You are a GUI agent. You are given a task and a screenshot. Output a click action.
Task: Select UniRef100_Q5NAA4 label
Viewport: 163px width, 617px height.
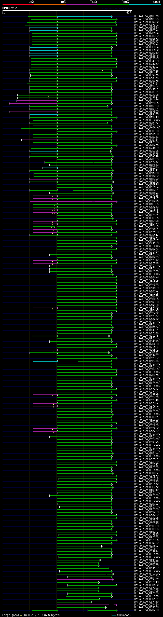point(146,109)
